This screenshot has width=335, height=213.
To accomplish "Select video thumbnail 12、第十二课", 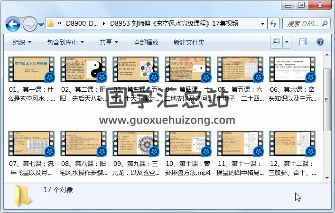I will click(x=292, y=144).
